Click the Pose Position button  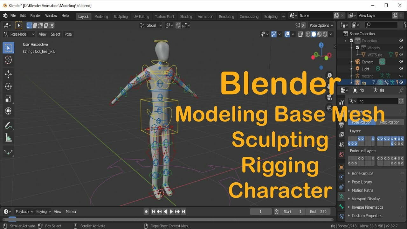[362, 122]
